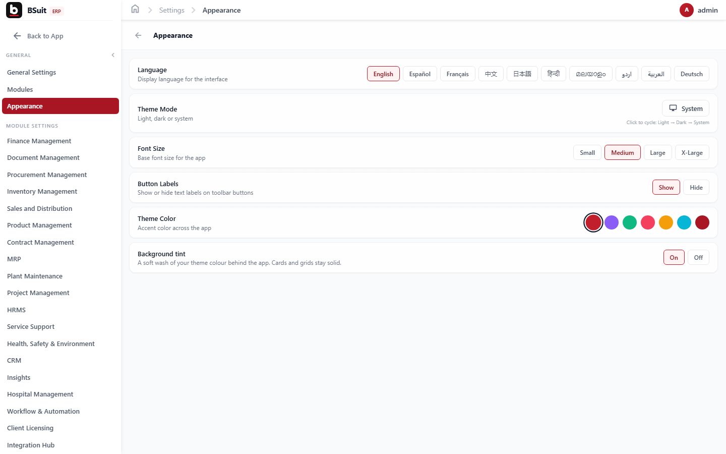Image resolution: width=726 pixels, height=454 pixels.
Task: Select Chinese 中文 language
Action: 491,74
